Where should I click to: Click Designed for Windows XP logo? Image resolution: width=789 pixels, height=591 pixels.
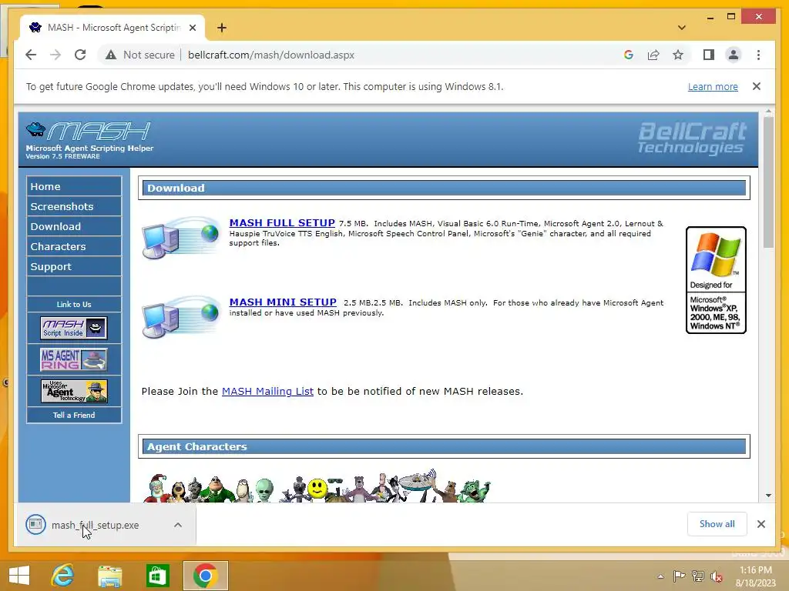(716, 280)
